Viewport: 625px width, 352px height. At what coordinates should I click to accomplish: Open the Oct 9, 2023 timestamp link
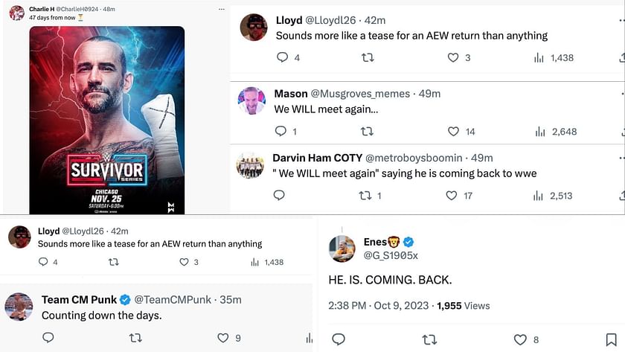tap(401, 306)
